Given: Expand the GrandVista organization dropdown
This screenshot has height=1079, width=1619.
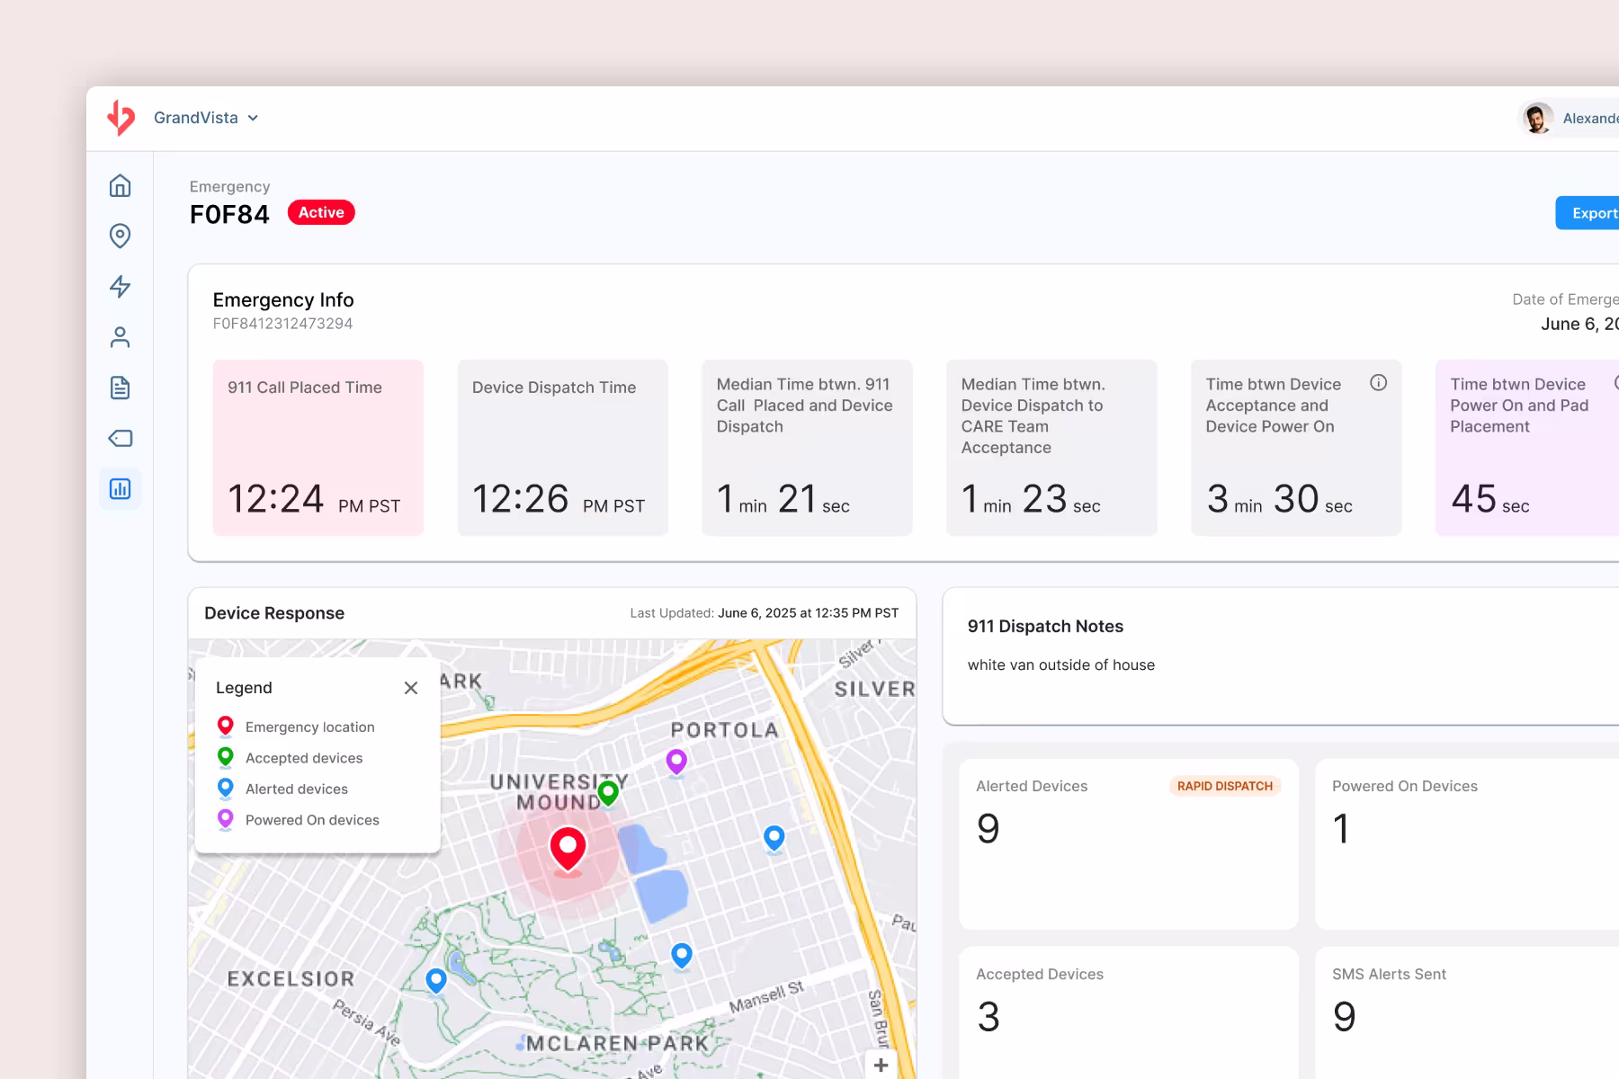Looking at the screenshot, I should (x=206, y=118).
